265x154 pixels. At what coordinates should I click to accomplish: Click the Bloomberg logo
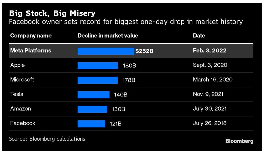239,141
